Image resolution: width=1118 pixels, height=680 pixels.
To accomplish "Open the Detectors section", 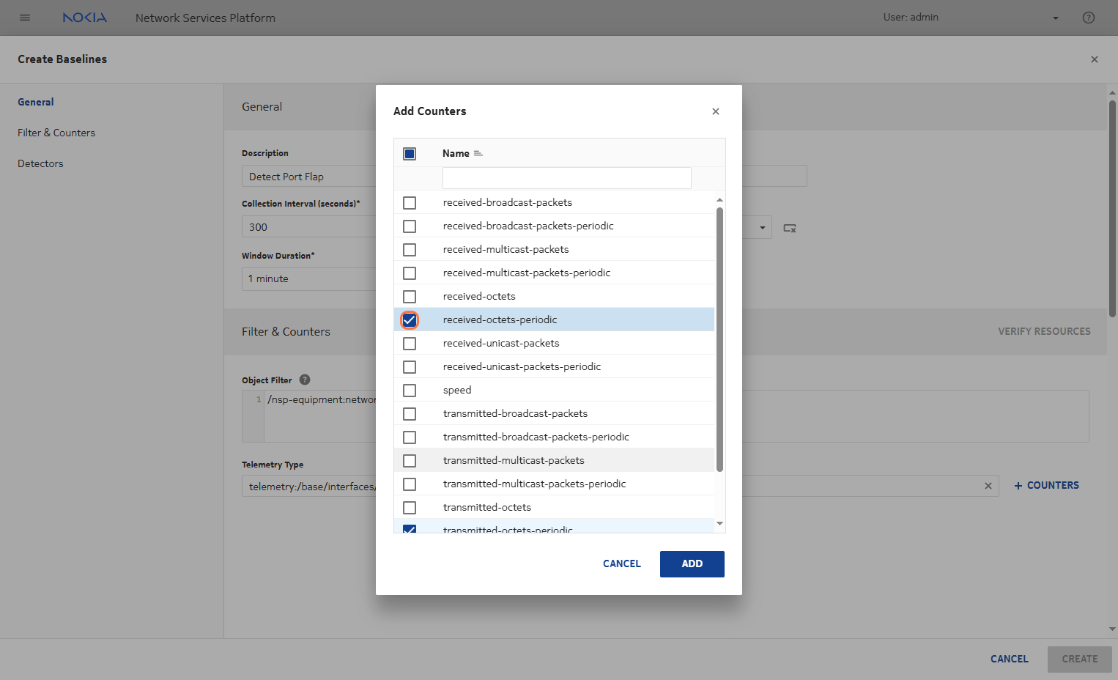I will pos(40,163).
